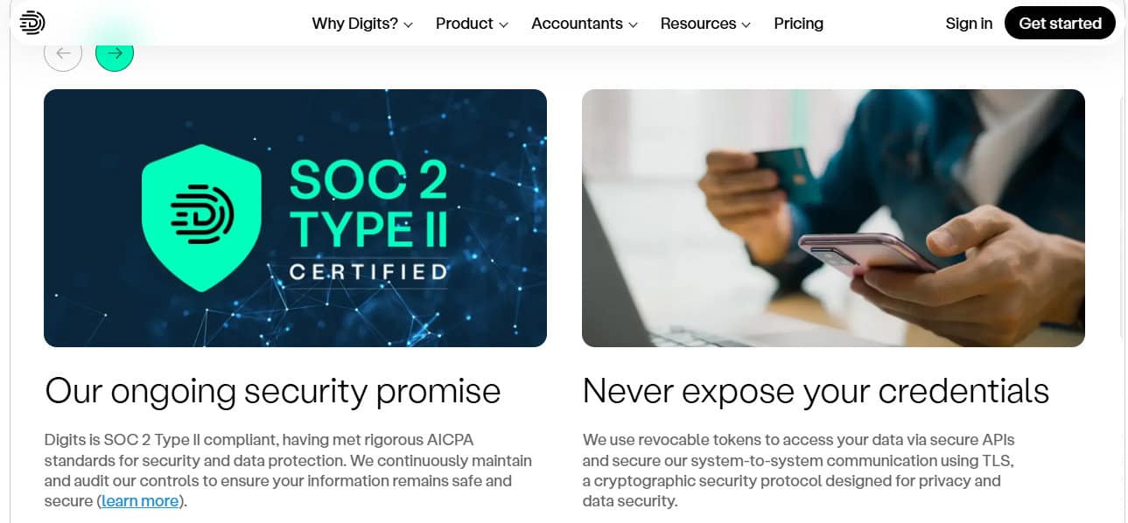Viewport: 1128px width, 523px height.
Task: Click the SOC 2 TYPE II text in the banner
Action: point(368,204)
